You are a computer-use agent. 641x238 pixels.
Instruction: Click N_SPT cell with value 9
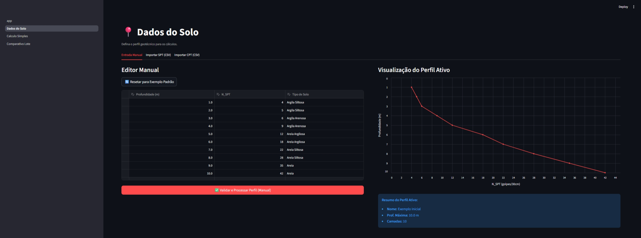click(250, 126)
